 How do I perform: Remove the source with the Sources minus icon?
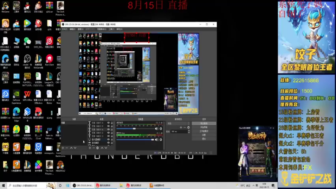(x=93, y=148)
